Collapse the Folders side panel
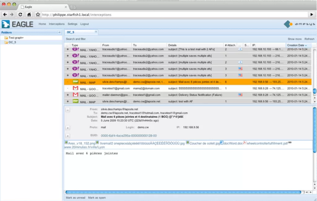 [59, 32]
